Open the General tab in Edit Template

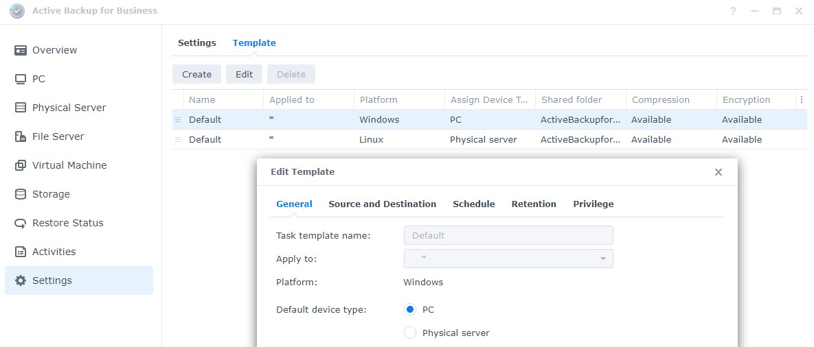[x=295, y=204]
